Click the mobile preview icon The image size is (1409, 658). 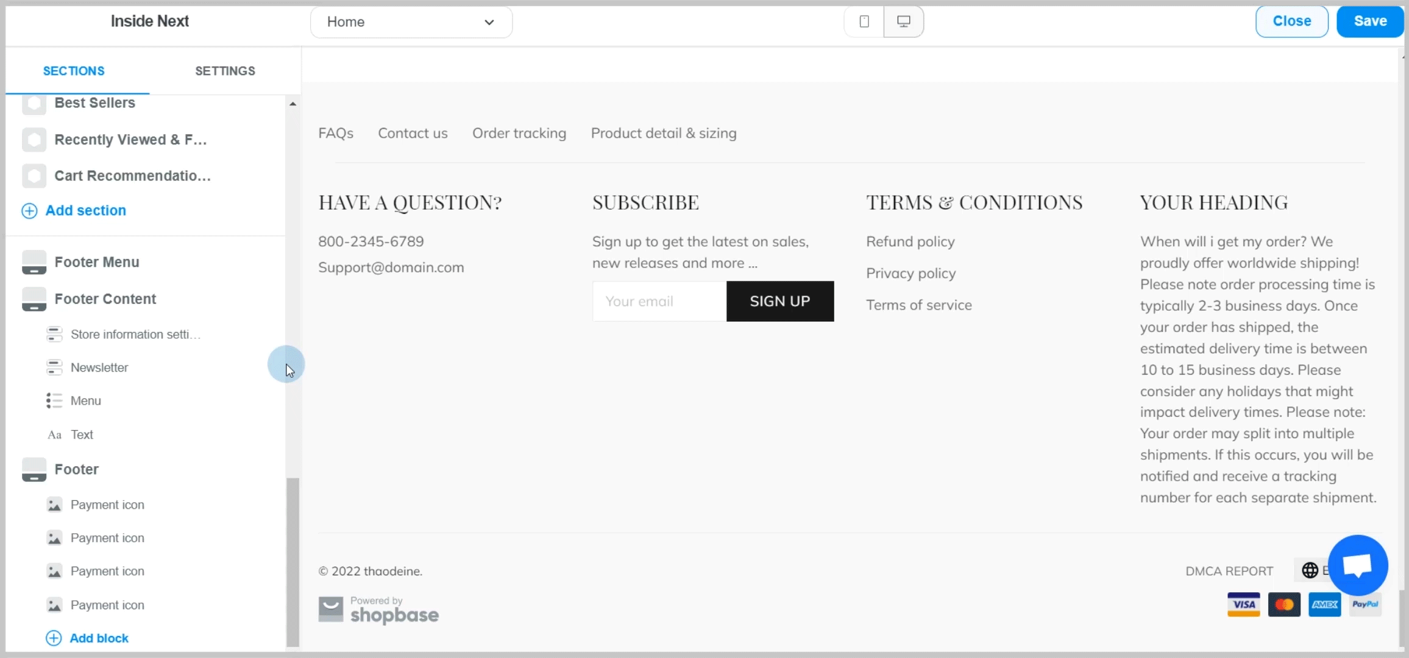click(x=864, y=22)
